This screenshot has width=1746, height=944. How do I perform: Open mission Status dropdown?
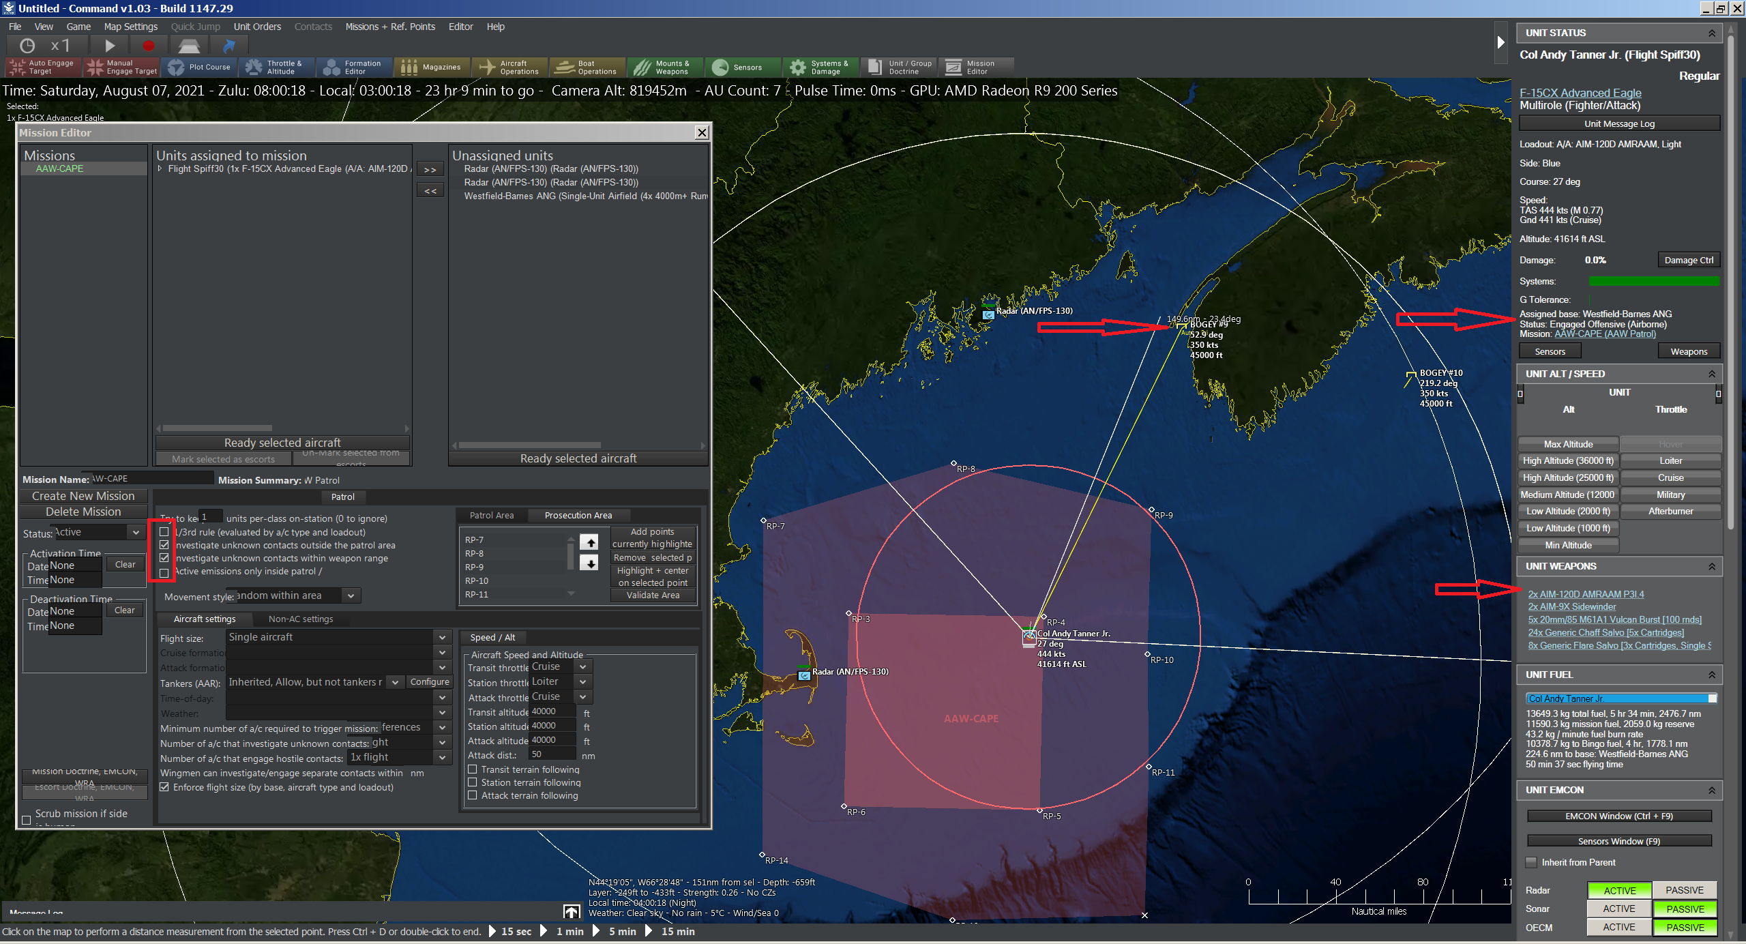tap(136, 532)
